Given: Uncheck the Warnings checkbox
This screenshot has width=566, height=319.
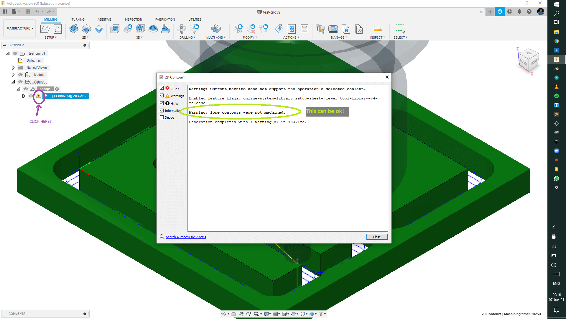Looking at the screenshot, I should click(162, 96).
